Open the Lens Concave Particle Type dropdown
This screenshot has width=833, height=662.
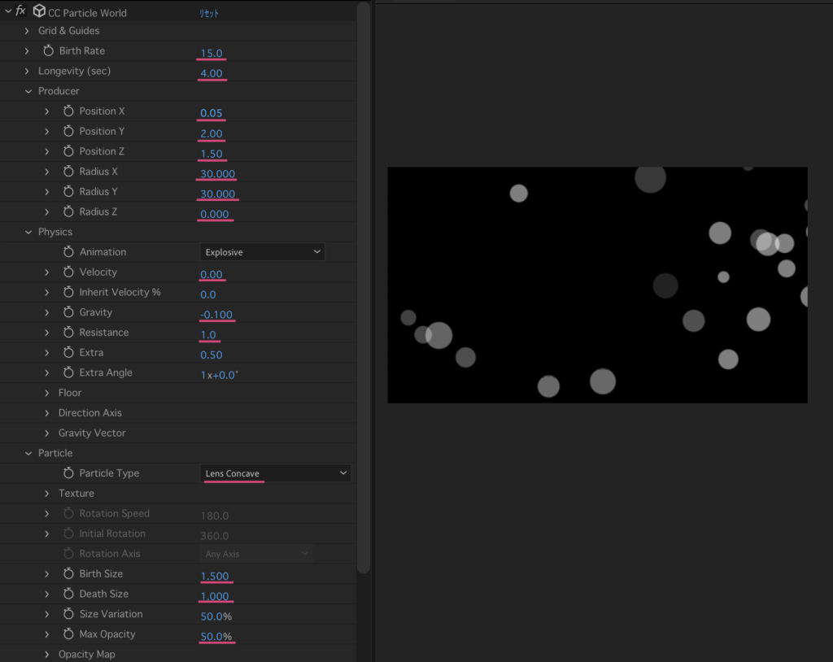coord(276,473)
